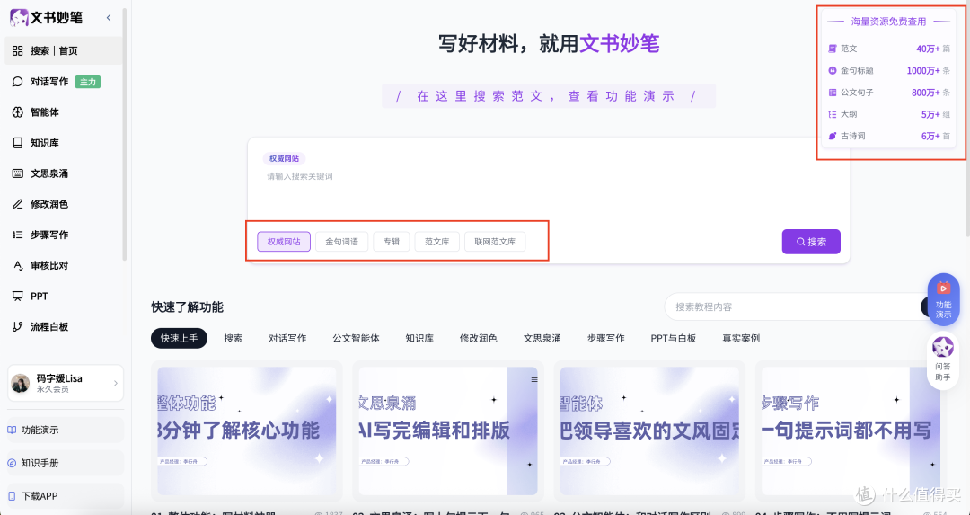The height and width of the screenshot is (515, 970).
Task: Click the 范文 icon in resource panel
Action: (x=833, y=49)
